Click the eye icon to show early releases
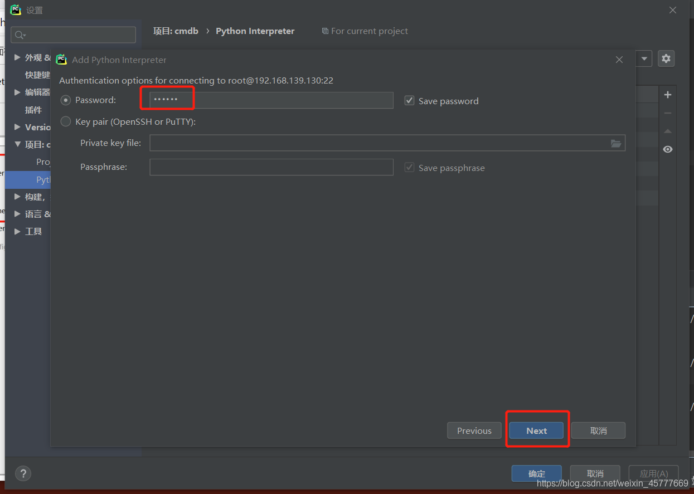The height and width of the screenshot is (494, 694). click(668, 149)
